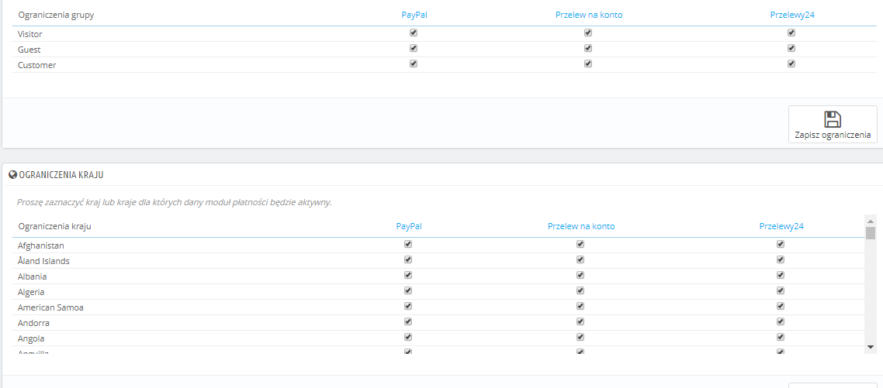Select the Afghanistan country label

40,246
